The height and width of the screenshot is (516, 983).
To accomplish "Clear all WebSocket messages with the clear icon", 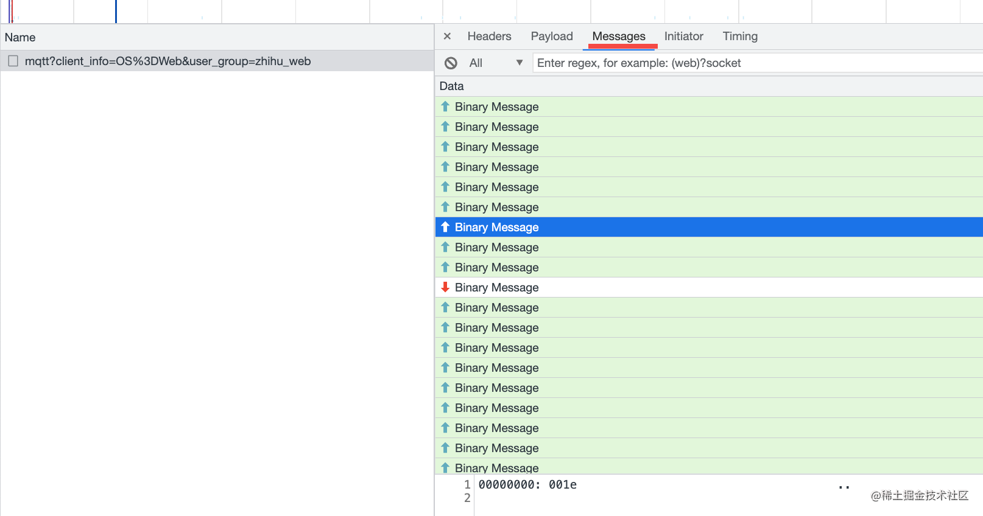I will tap(451, 63).
